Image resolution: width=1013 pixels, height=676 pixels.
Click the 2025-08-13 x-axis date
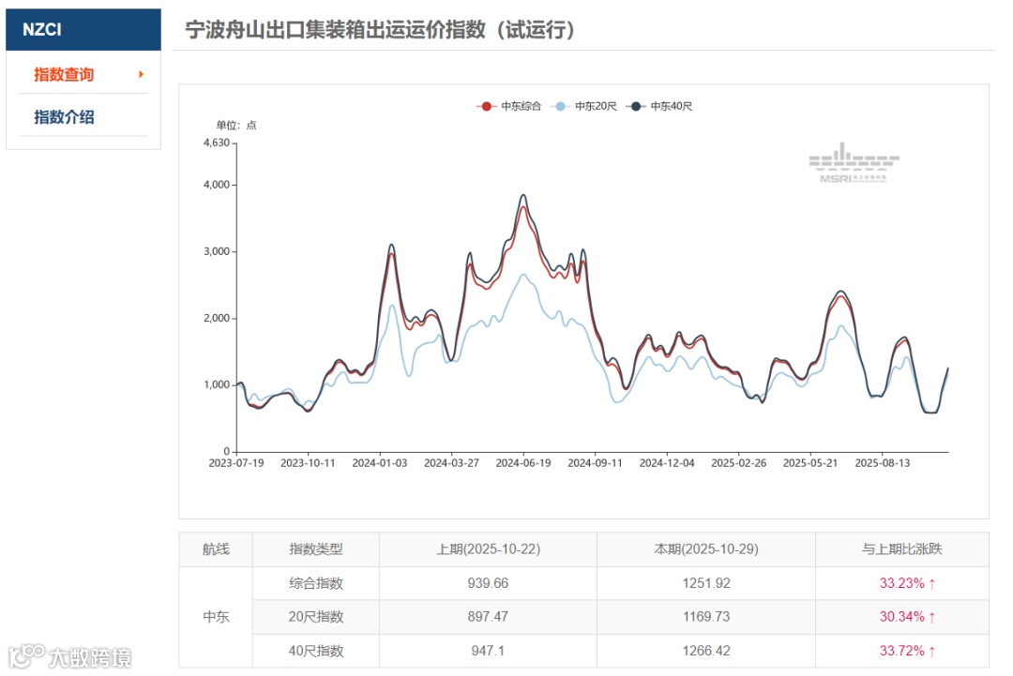click(883, 463)
